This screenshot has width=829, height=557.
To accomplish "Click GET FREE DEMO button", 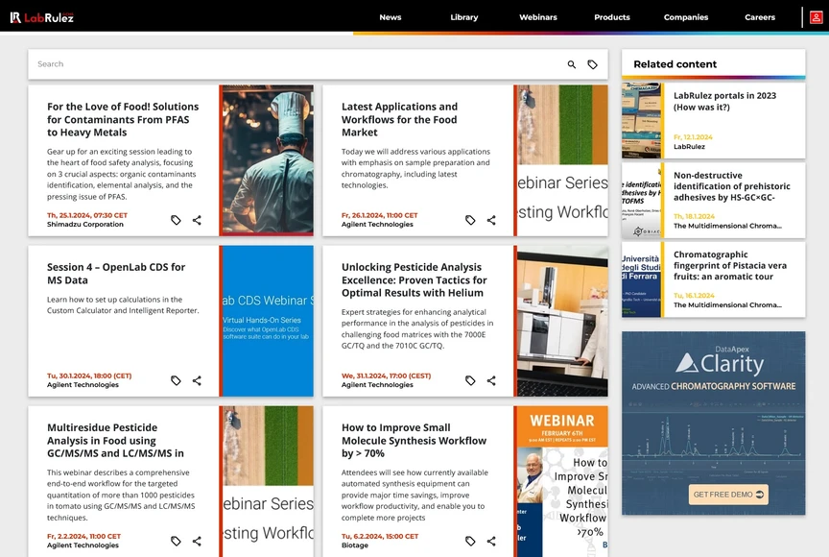I will (x=728, y=495).
